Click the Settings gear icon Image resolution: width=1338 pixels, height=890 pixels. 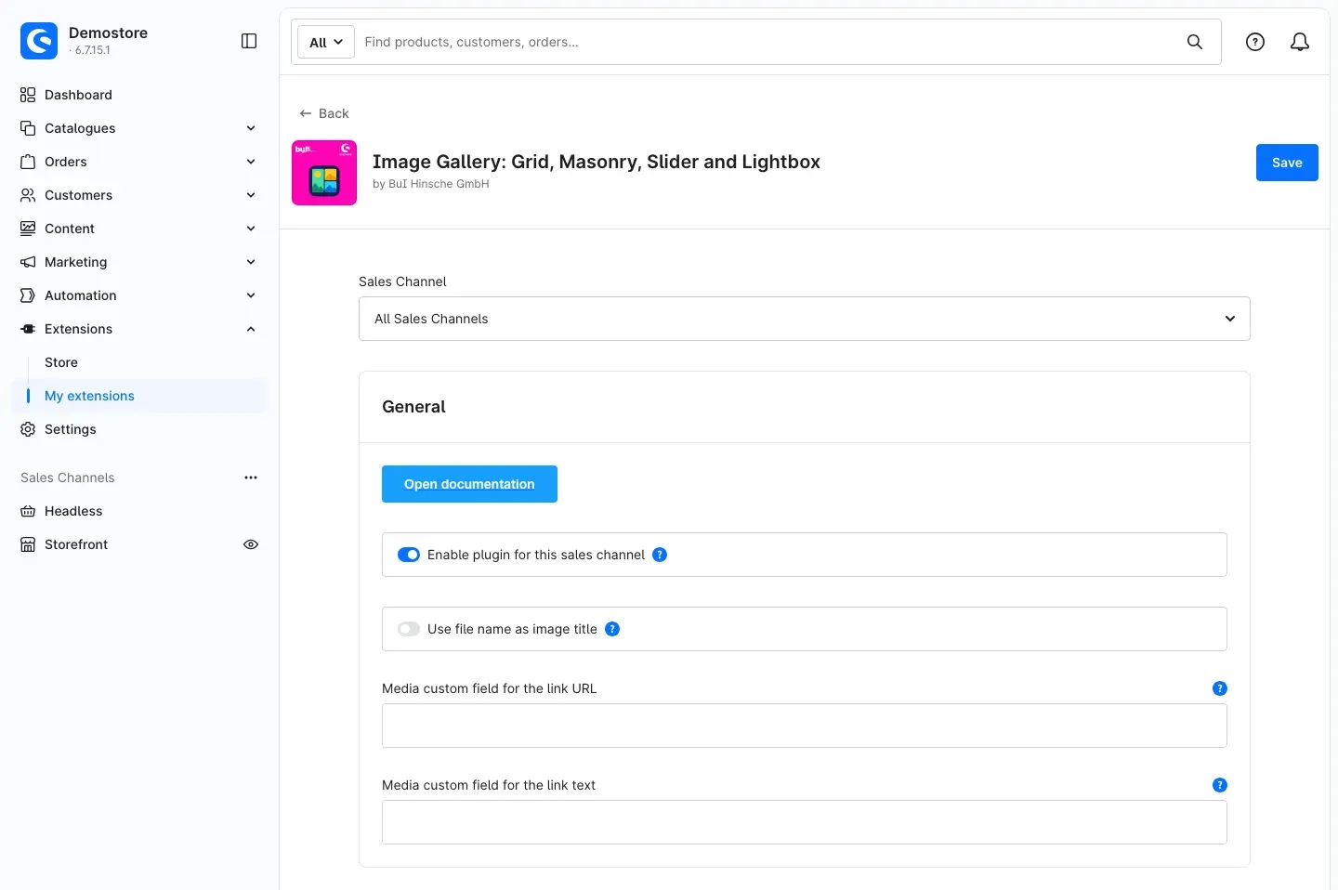(x=28, y=429)
